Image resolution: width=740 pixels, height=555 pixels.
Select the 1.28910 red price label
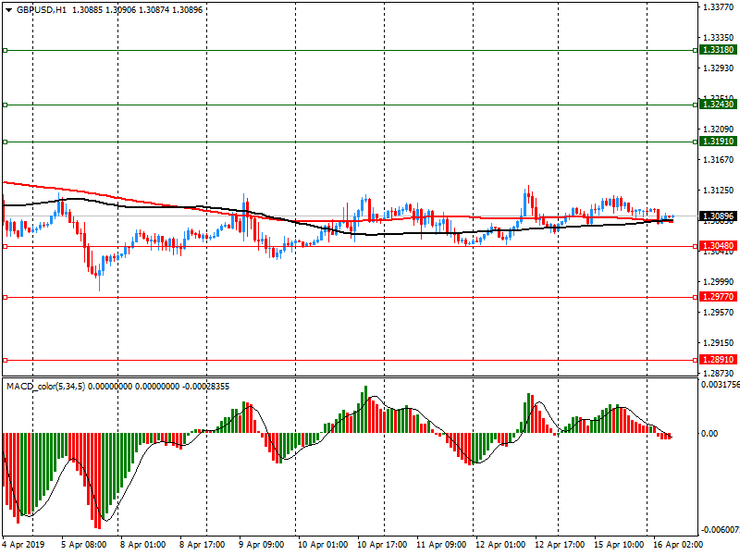pos(718,360)
